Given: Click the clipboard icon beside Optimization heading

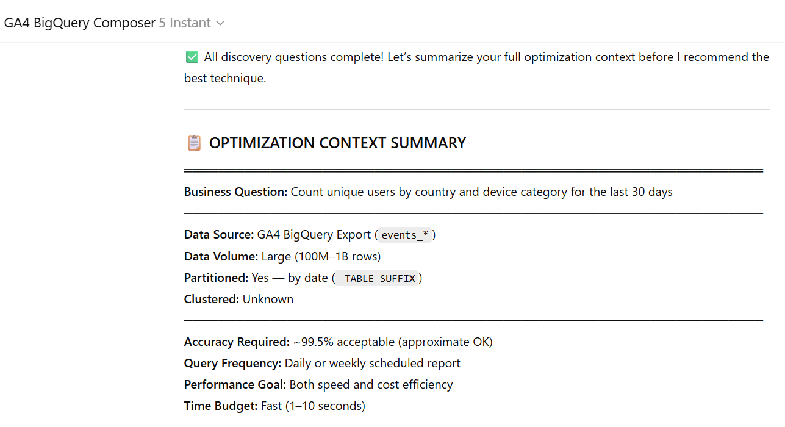Looking at the screenshot, I should [194, 143].
